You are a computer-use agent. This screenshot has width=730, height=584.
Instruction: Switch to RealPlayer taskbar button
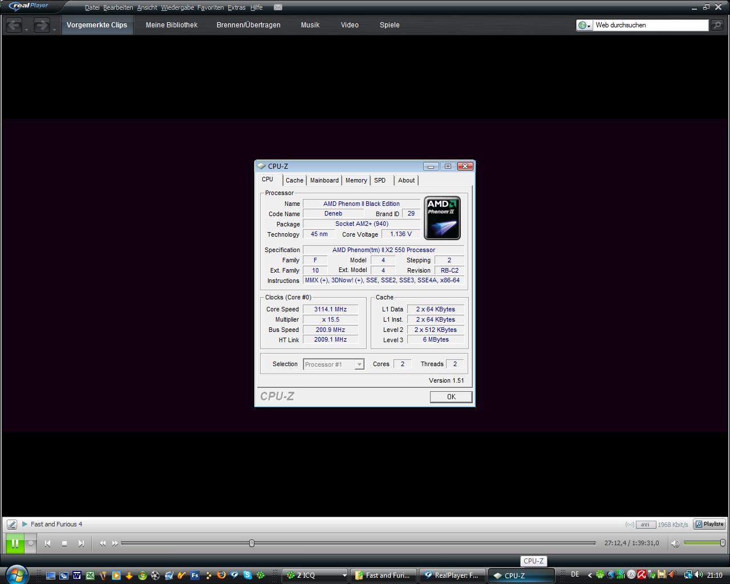452,575
